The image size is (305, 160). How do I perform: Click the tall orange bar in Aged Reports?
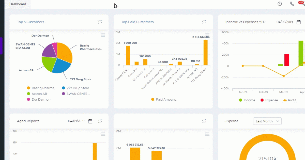click(x=95, y=152)
